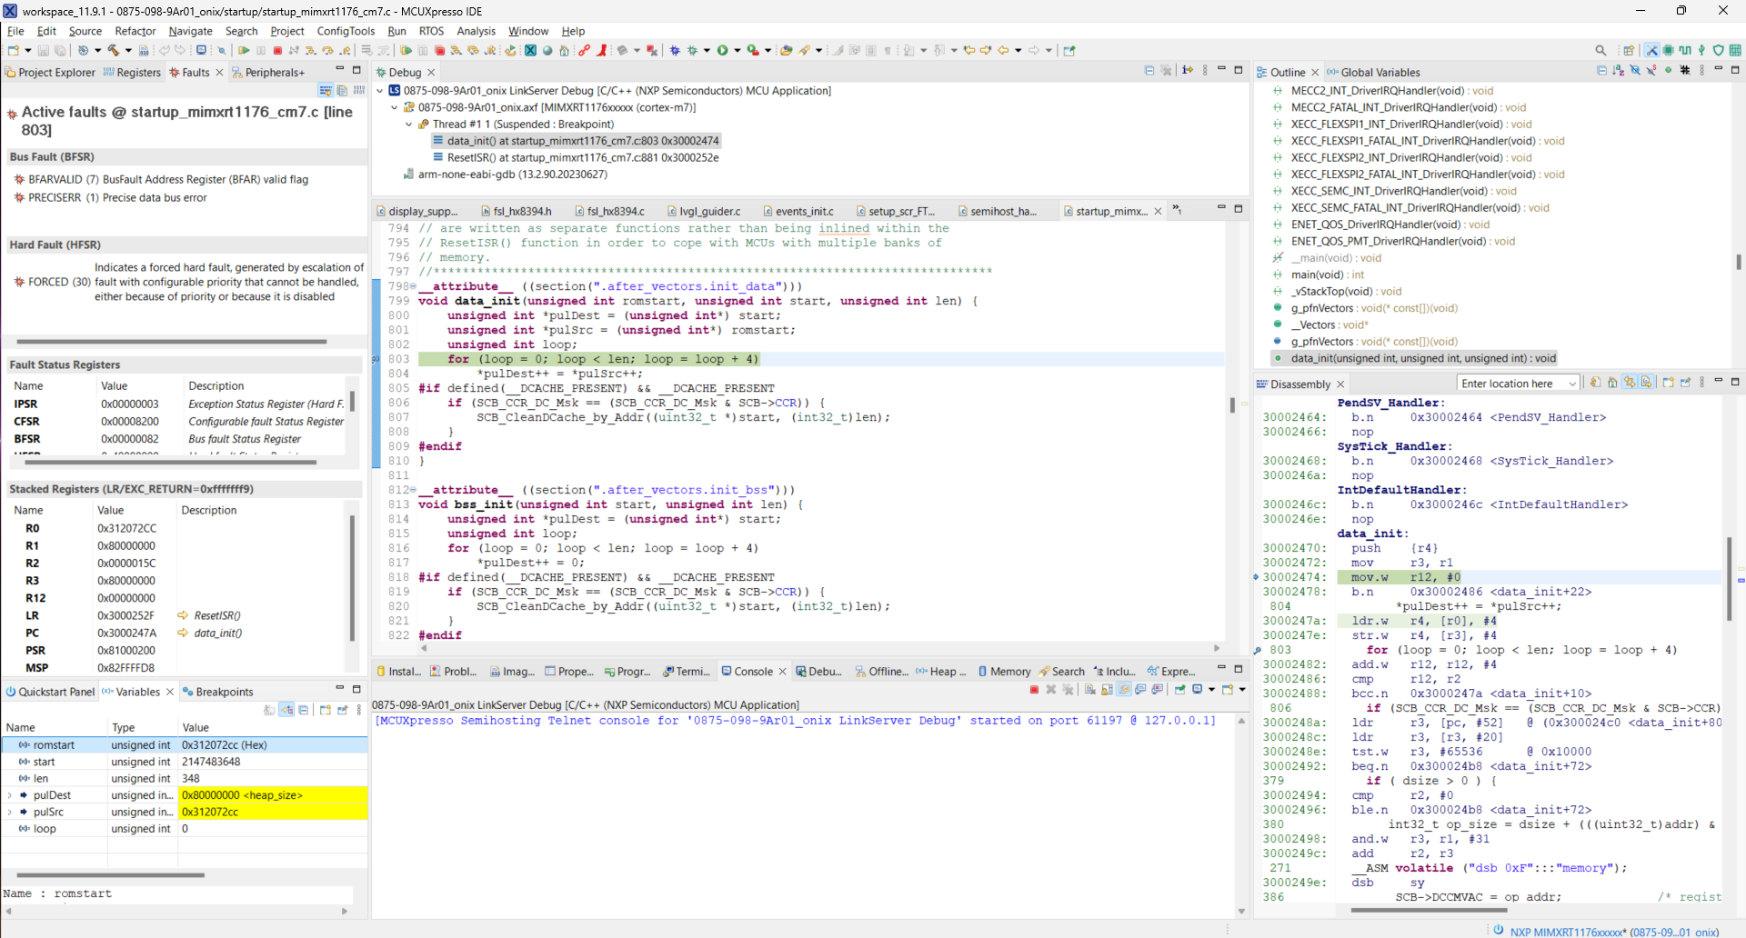Toggle Scroll Lock in Console toolbar
The height and width of the screenshot is (938, 1746).
point(1107,689)
